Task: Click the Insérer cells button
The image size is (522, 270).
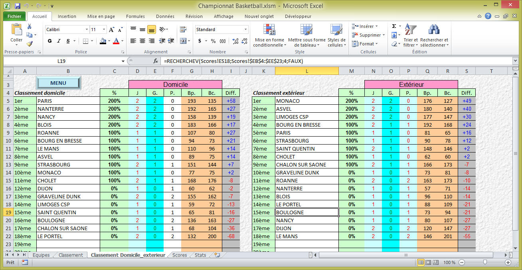Action: tap(365, 26)
